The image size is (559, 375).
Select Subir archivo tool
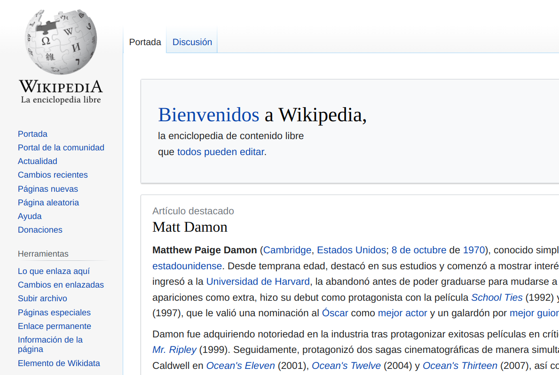42,298
